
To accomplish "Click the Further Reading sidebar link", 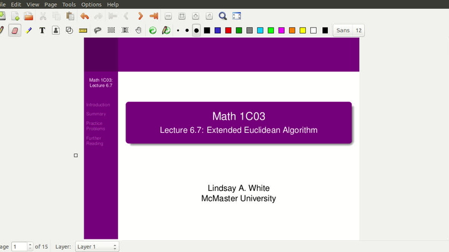I will point(94,141).
